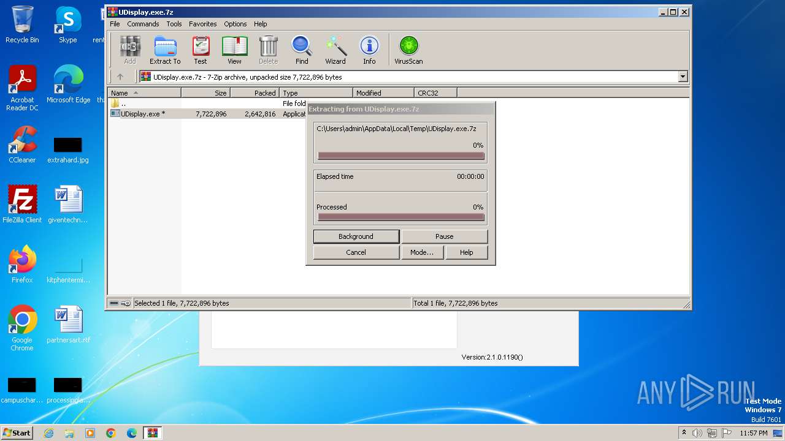Click the status bar drive/key icon

coord(120,303)
